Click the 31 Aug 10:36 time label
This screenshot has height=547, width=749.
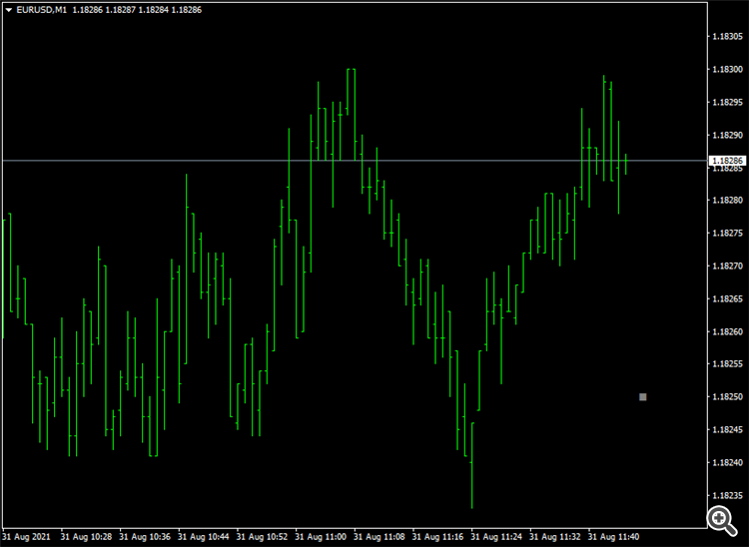click(x=145, y=537)
